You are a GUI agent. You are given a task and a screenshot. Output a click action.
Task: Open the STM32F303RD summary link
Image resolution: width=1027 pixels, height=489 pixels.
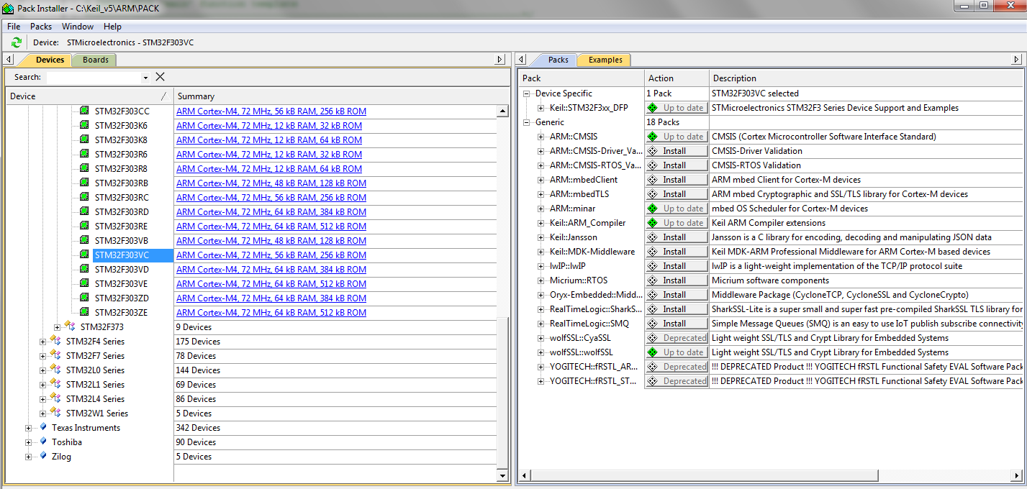pos(271,212)
